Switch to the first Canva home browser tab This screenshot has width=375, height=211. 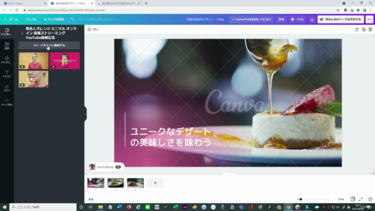coord(24,4)
